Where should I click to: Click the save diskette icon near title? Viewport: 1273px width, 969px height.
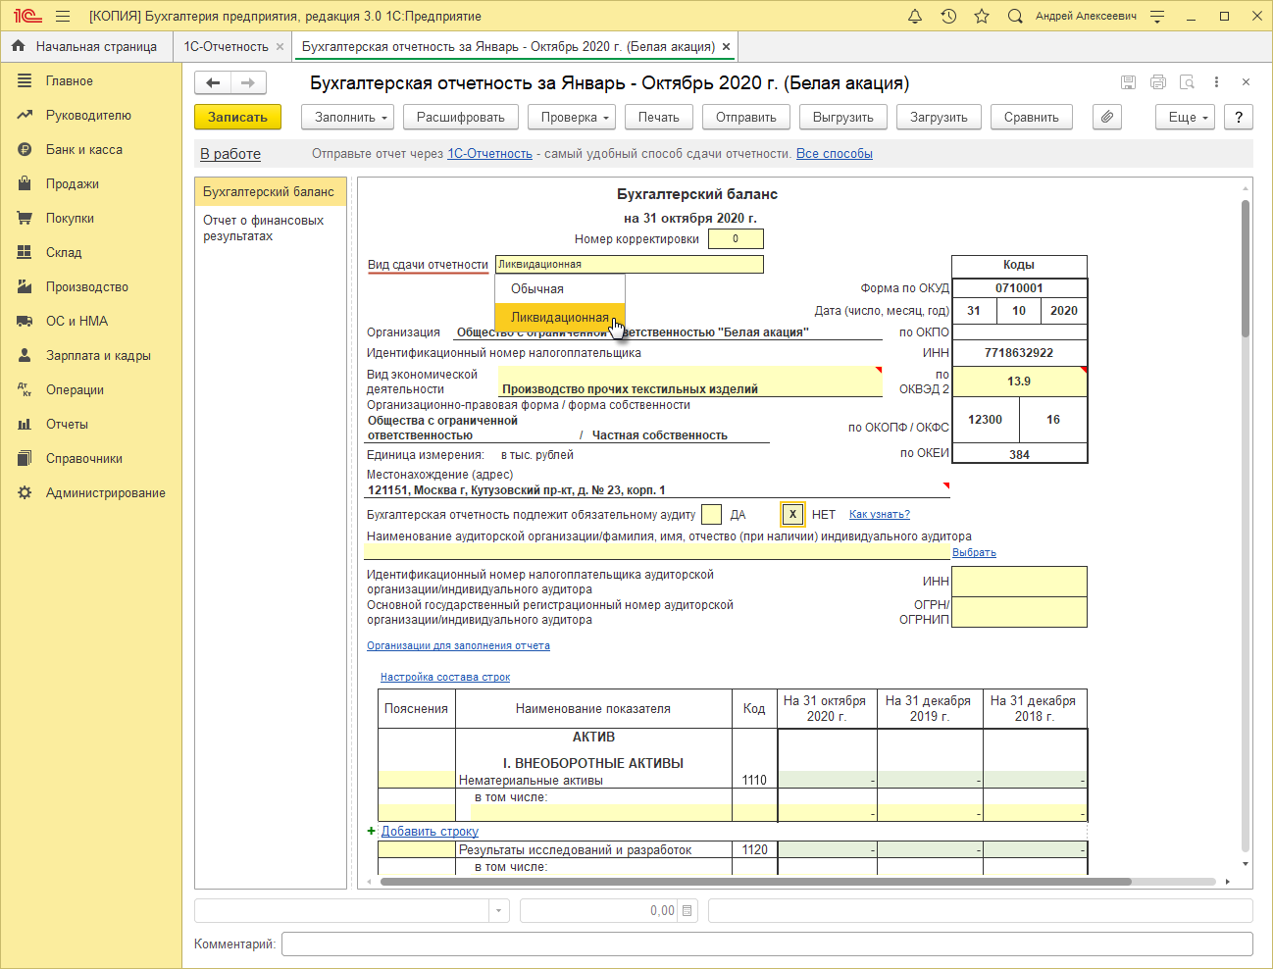pos(1128,82)
